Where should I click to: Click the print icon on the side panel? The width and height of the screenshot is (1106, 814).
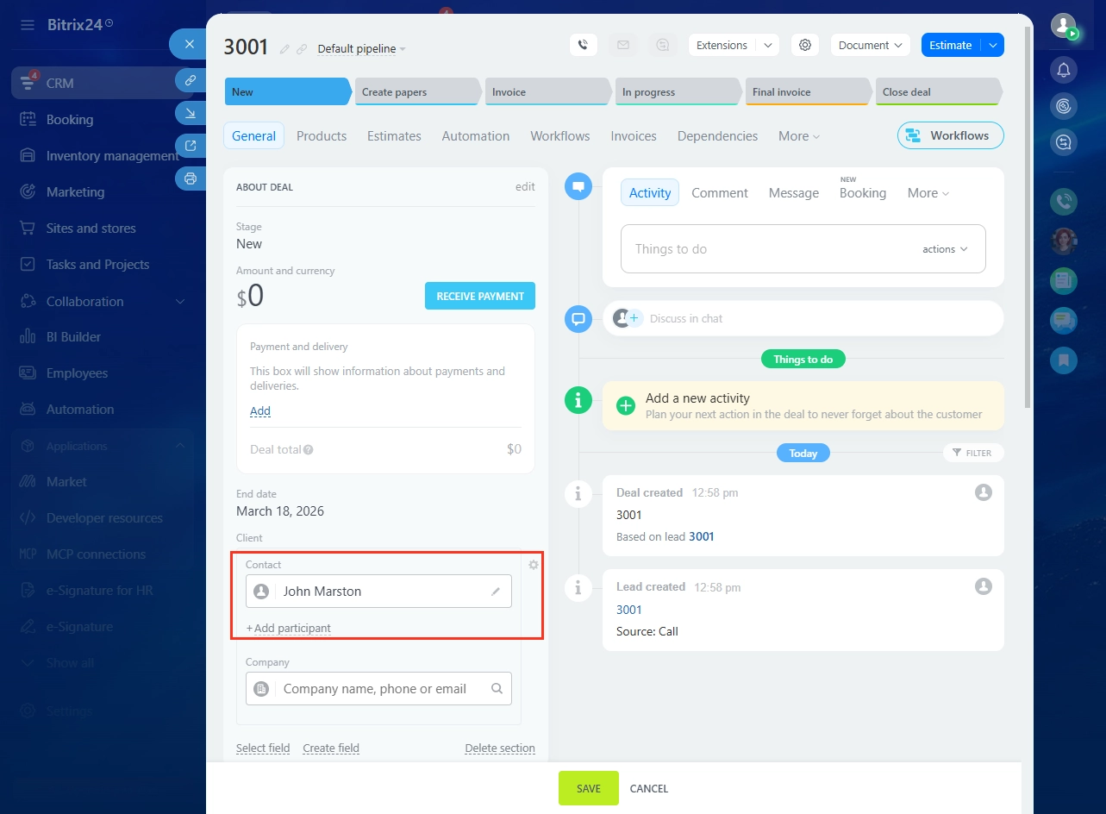click(x=191, y=178)
